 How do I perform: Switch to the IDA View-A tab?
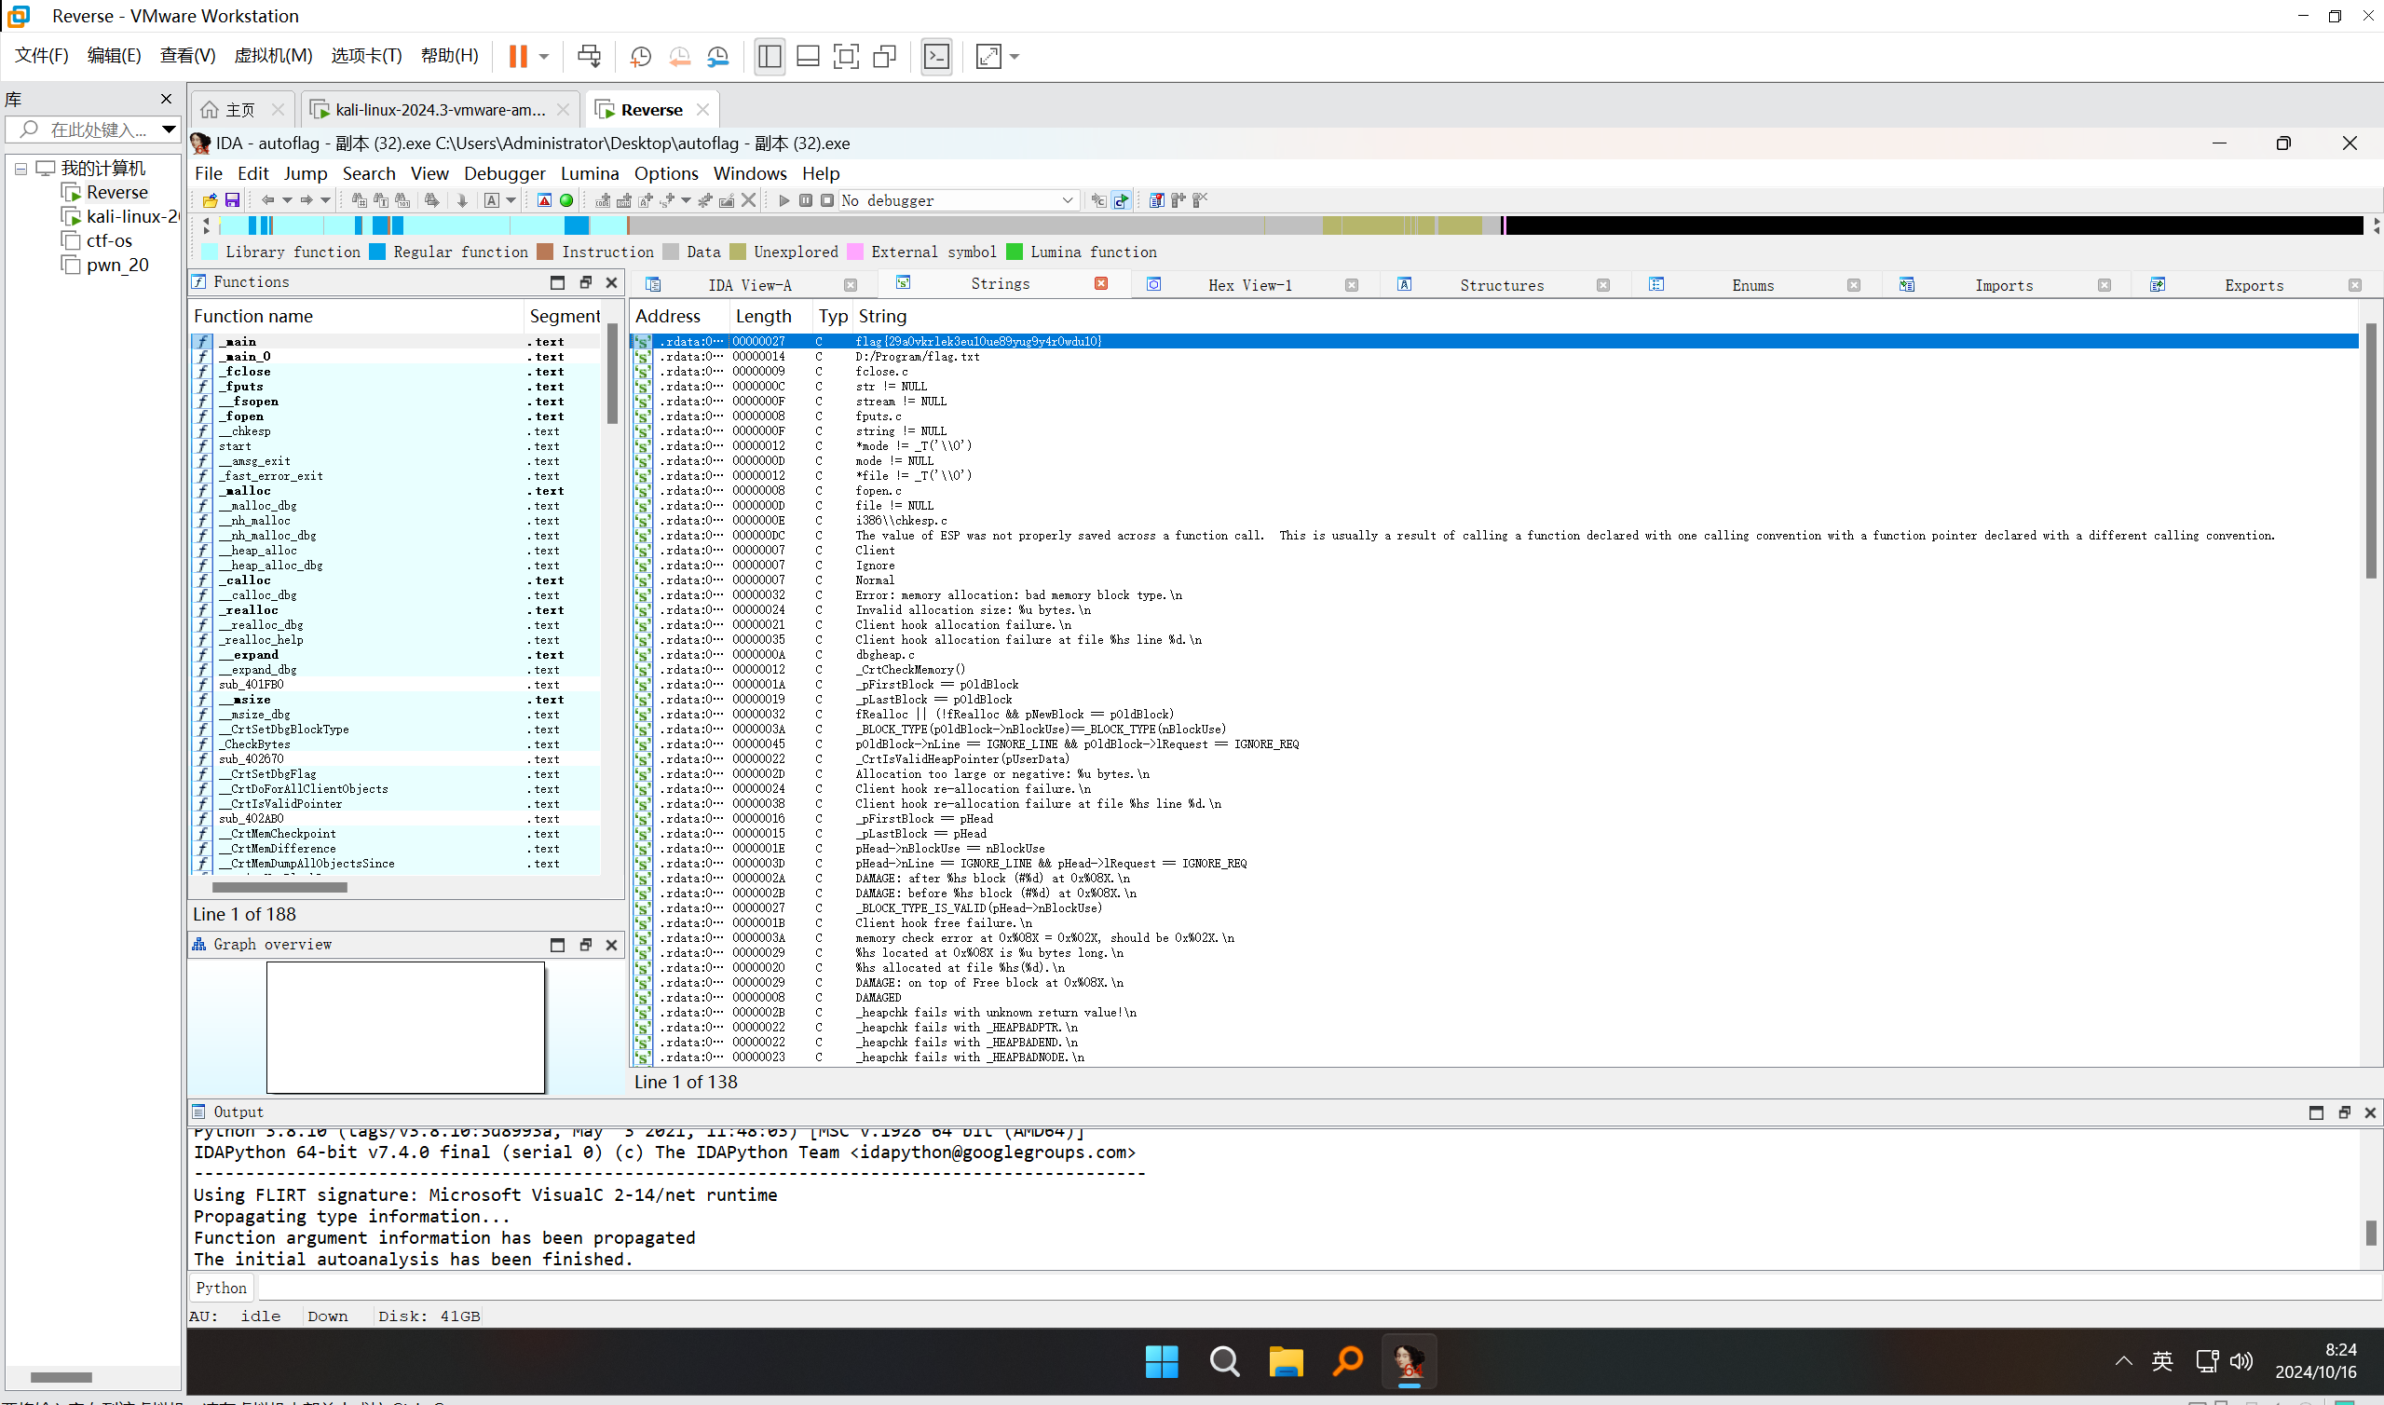coord(750,285)
